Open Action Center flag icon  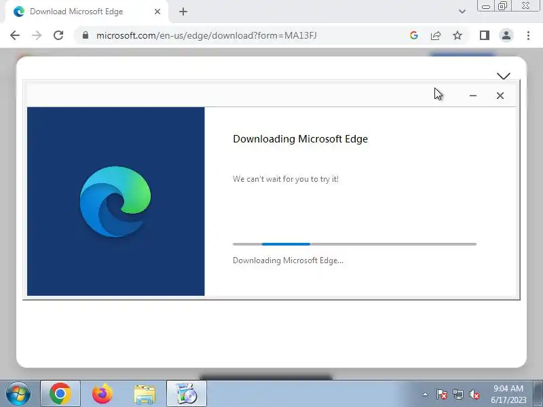pyautogui.click(x=442, y=394)
